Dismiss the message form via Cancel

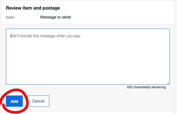38,101
